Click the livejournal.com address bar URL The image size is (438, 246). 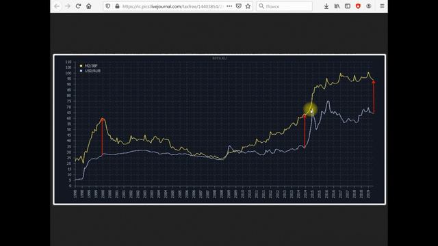(x=172, y=6)
